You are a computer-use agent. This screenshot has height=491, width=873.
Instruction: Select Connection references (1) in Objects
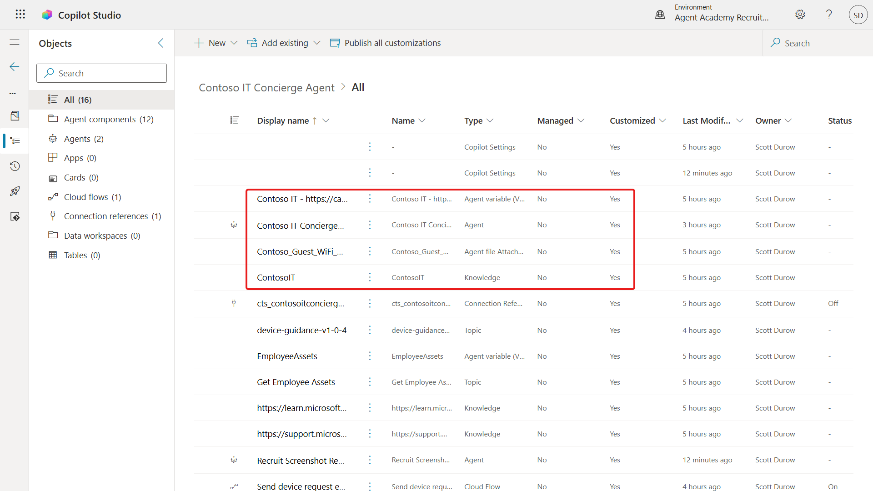point(102,216)
